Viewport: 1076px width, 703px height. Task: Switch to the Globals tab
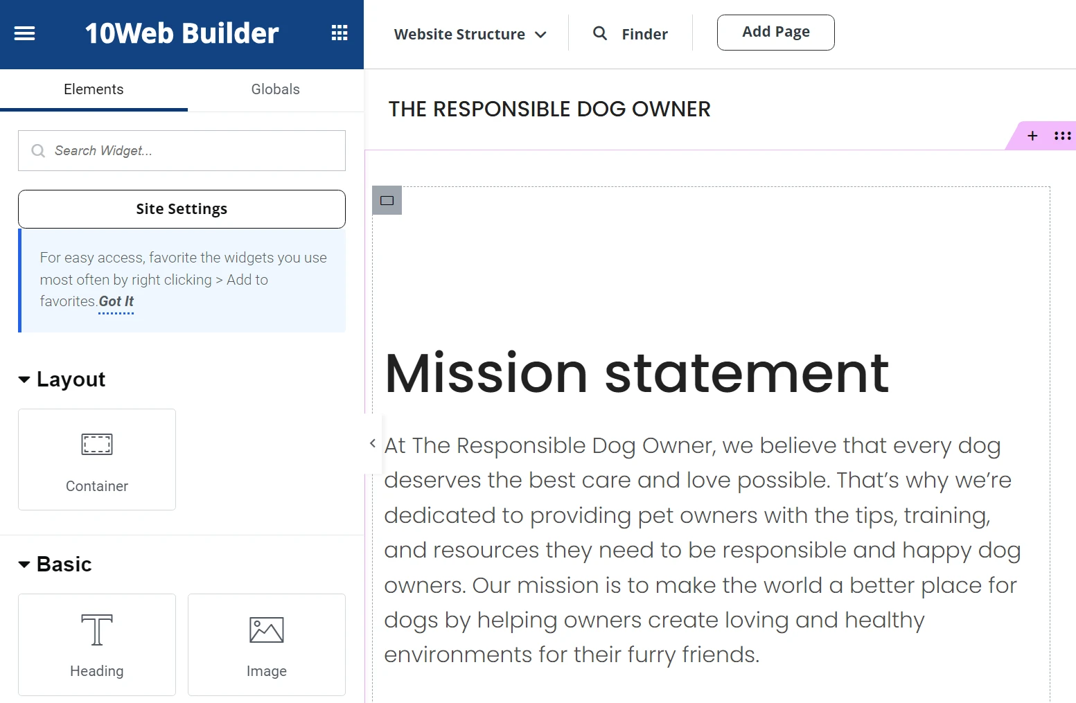pos(276,89)
